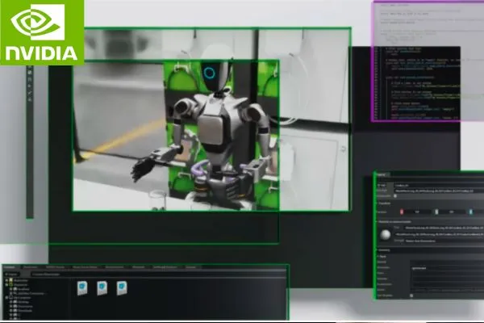Toggle the checkbox at the property panel bottom

[x=411, y=296]
